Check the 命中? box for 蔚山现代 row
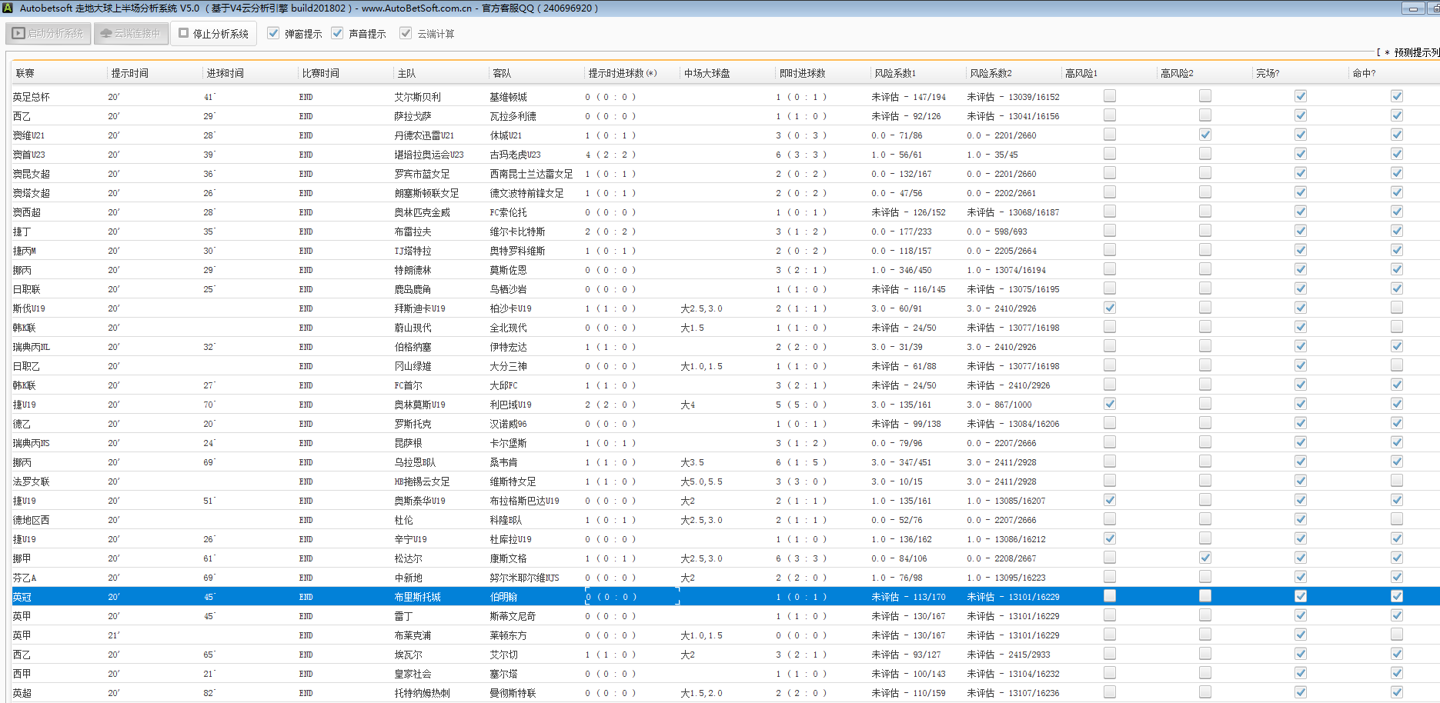 click(x=1396, y=327)
